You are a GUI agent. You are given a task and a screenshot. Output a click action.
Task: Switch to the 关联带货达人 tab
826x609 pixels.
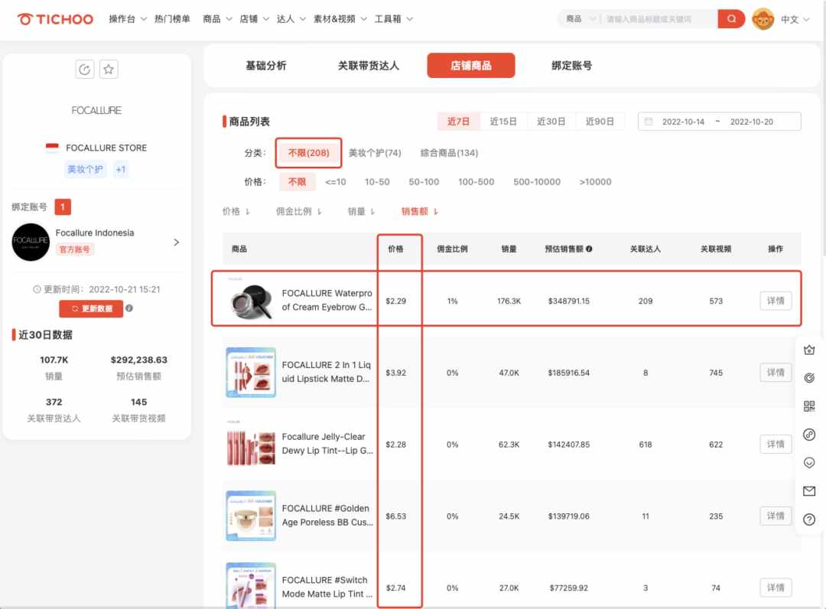(x=368, y=65)
